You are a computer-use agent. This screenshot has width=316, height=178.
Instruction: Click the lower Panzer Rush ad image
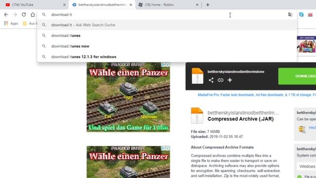(128, 162)
